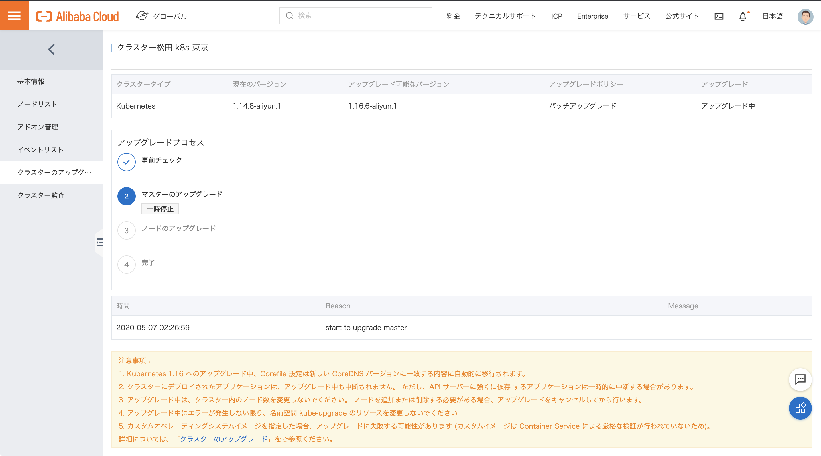Select ノードリスト in the sidebar
Screen dimensions: 821x456
click(37, 104)
